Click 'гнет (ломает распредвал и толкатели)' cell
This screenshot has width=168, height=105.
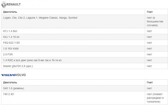156,98
